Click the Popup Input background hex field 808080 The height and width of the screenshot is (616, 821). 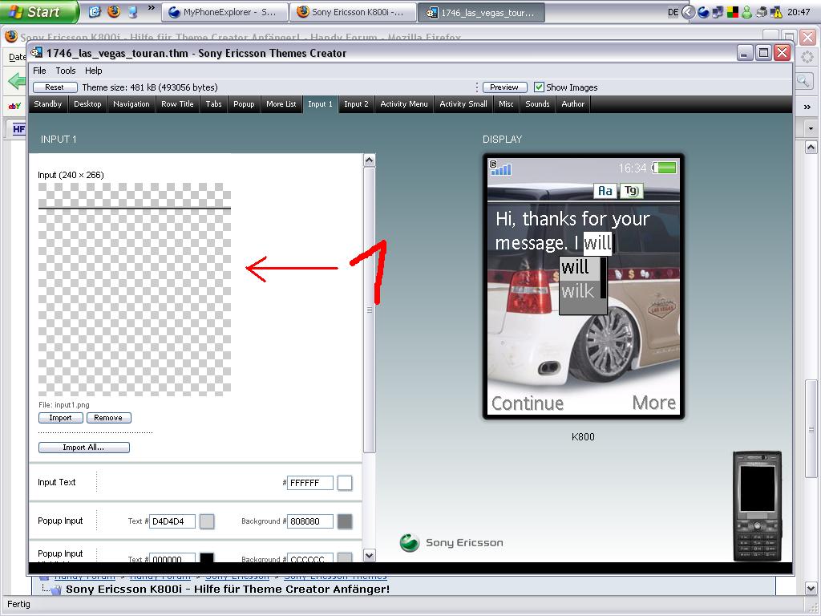(x=310, y=521)
